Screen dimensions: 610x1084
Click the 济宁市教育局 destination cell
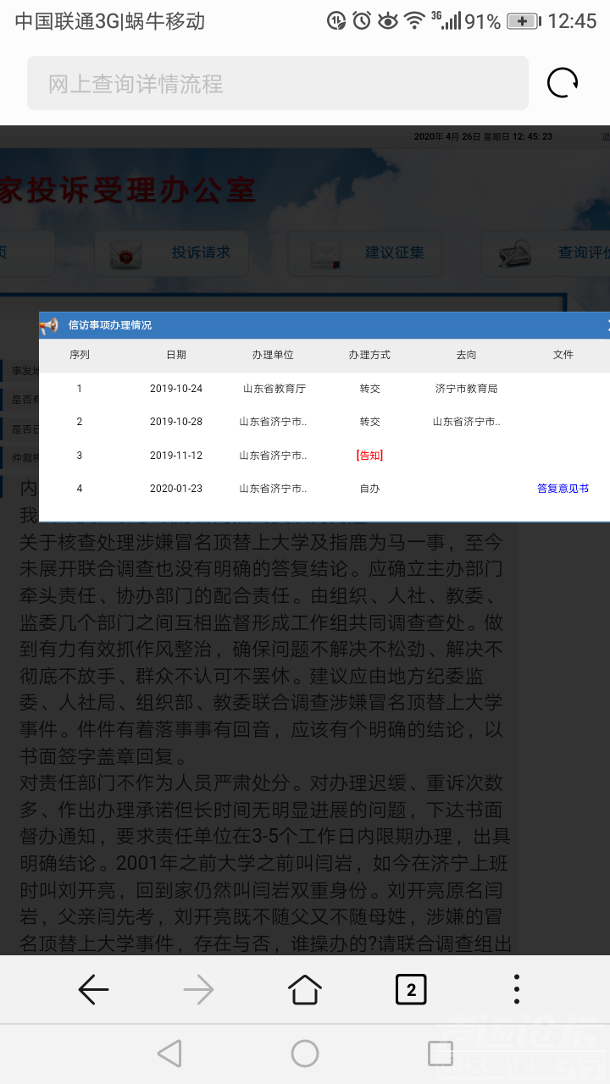point(466,389)
